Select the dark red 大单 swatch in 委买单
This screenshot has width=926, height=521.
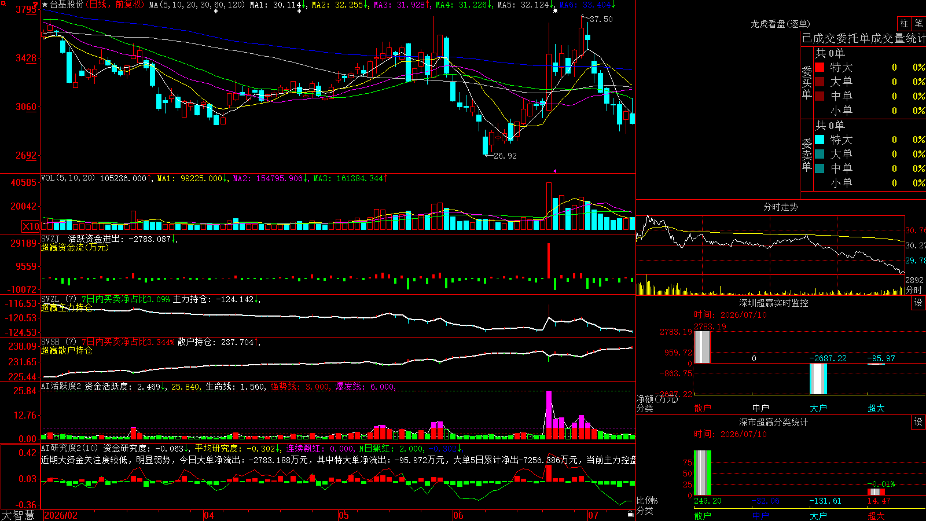pos(820,82)
